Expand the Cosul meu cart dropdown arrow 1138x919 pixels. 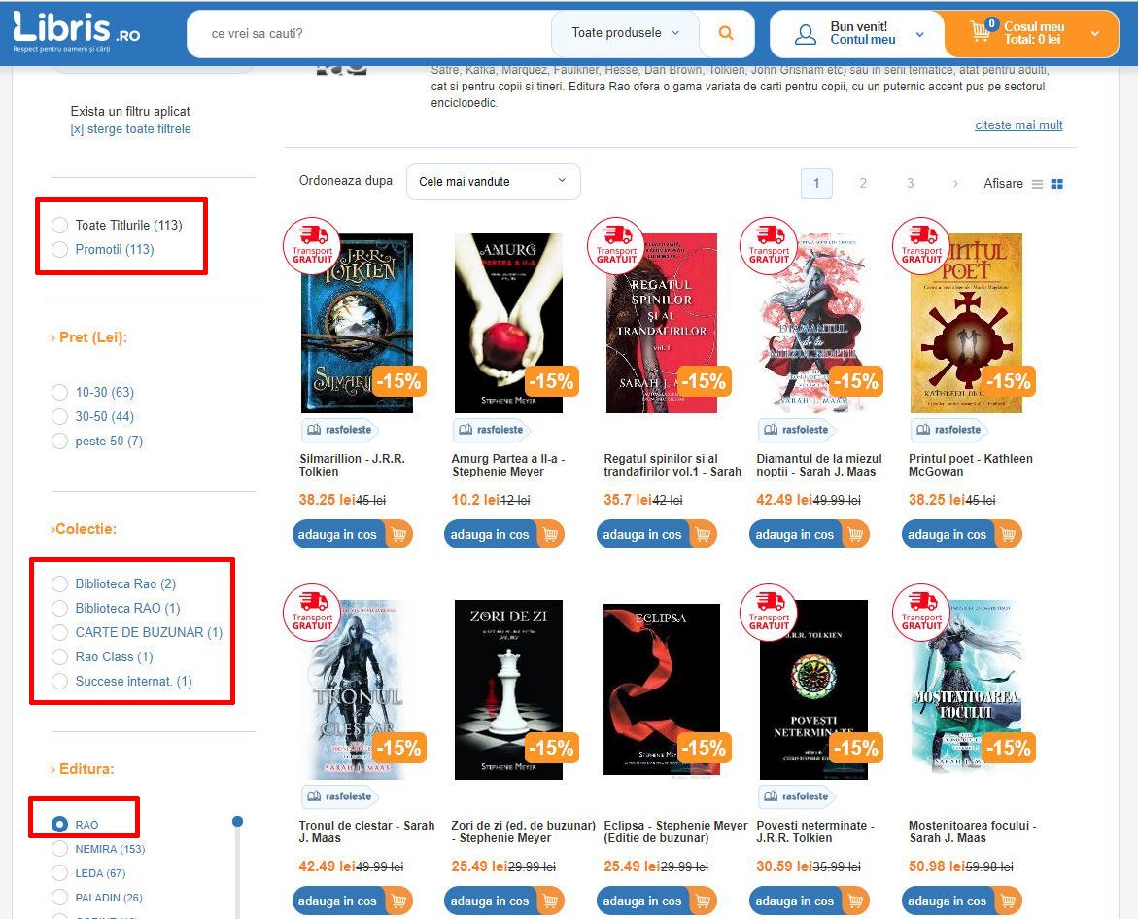1094,33
